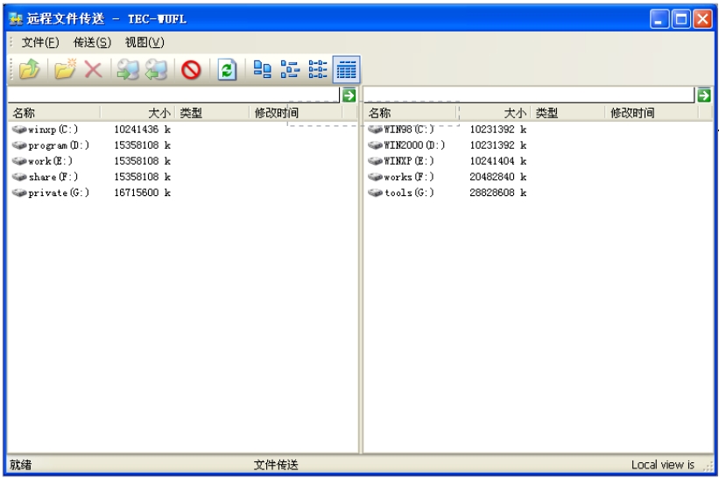Switch to small icons view
Viewport: 719px width, 478px height.
pos(289,70)
